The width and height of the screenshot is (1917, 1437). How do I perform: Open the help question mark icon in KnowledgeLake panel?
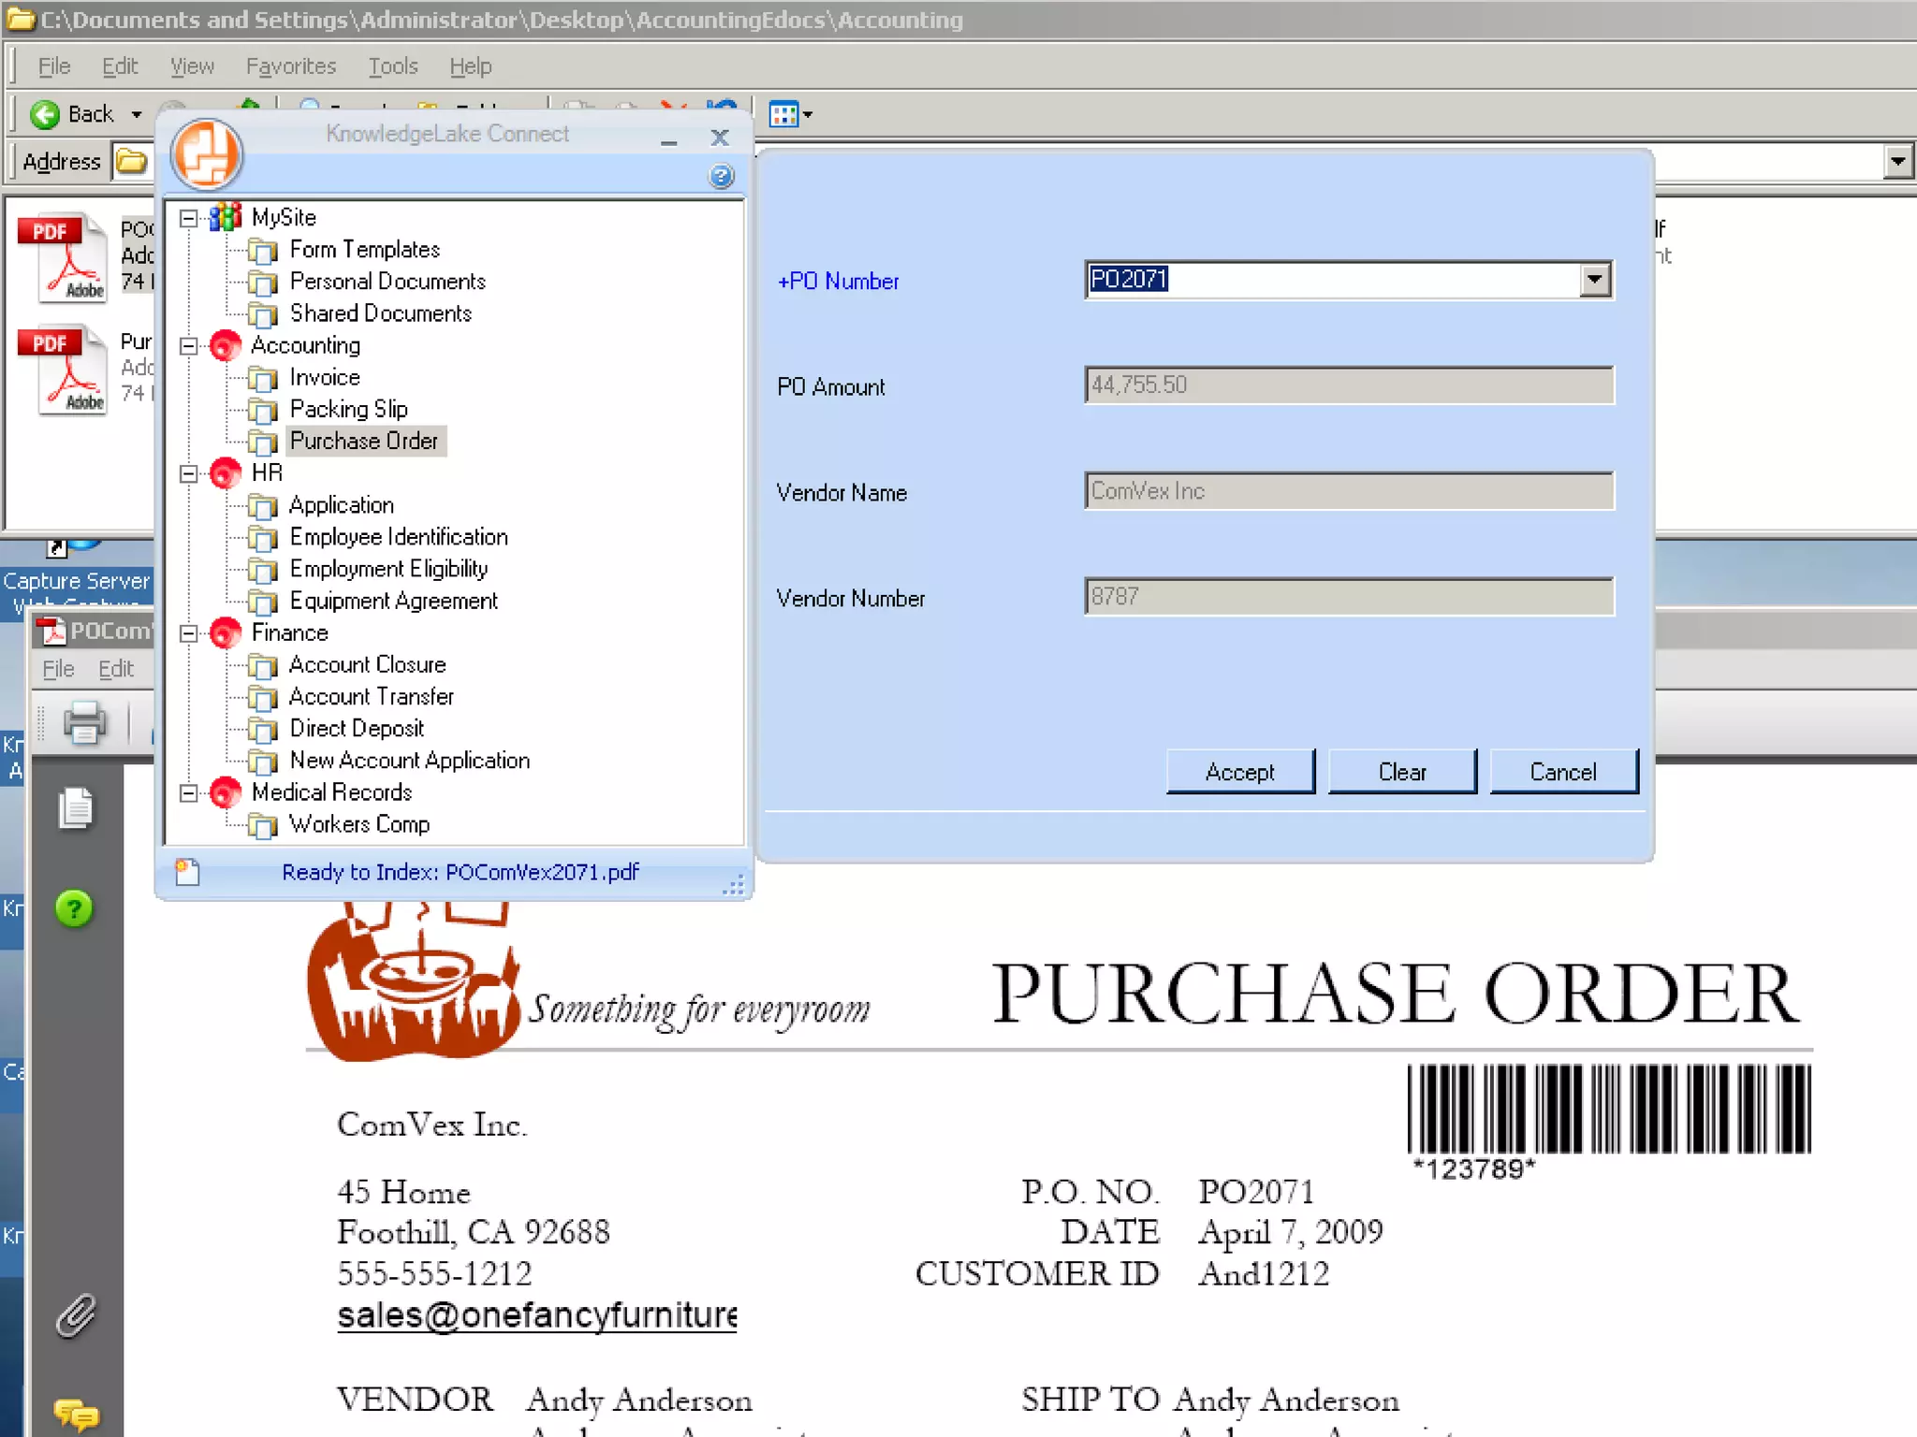[721, 176]
